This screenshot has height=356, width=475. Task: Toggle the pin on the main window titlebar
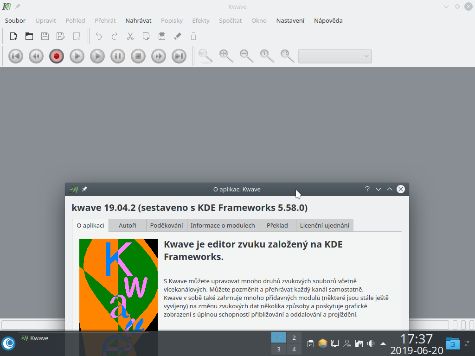click(17, 6)
